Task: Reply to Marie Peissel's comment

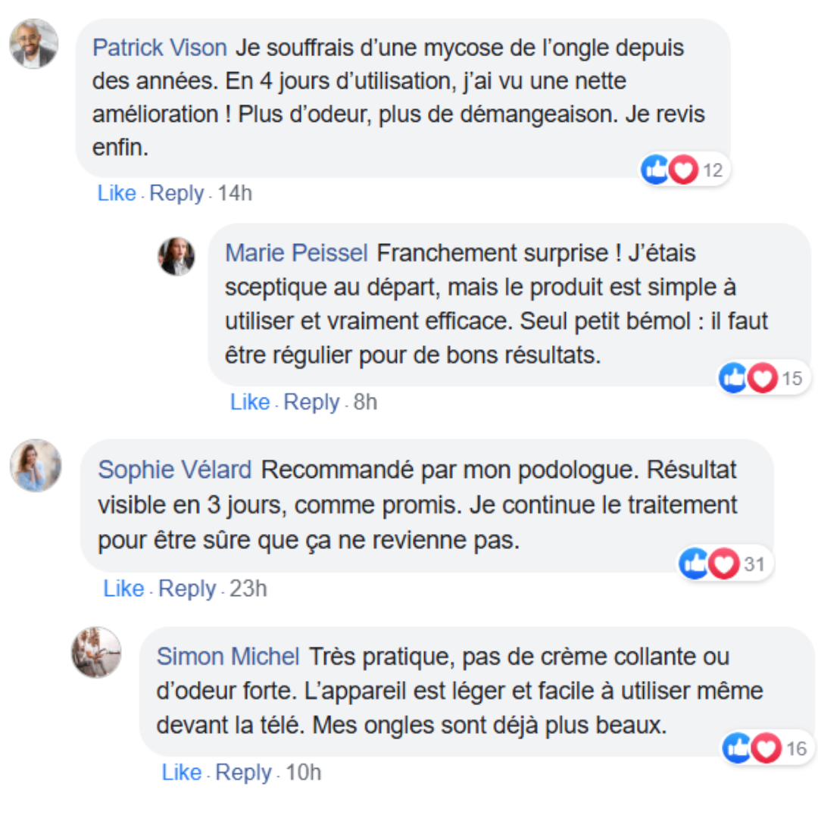Action: [x=311, y=402]
